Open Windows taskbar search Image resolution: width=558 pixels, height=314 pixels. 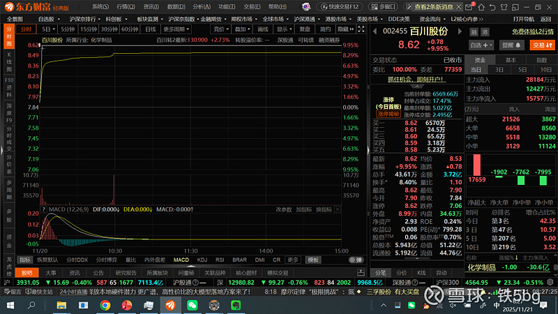tap(31, 305)
